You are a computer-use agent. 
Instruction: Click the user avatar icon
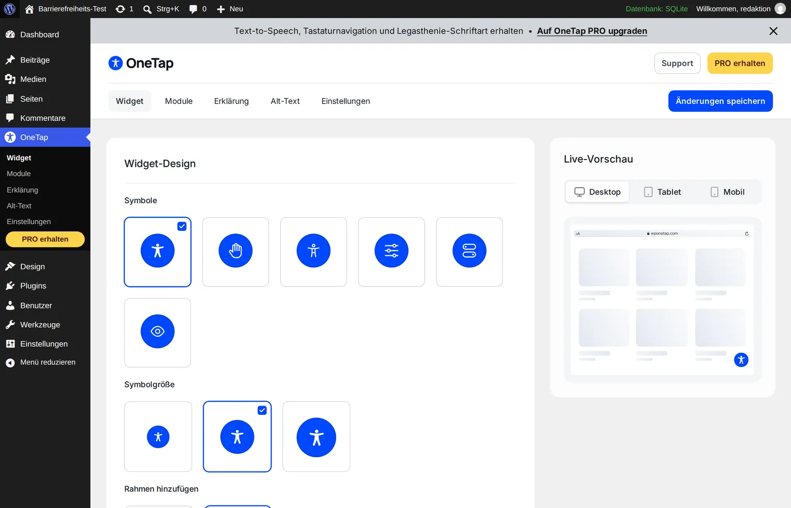[780, 9]
